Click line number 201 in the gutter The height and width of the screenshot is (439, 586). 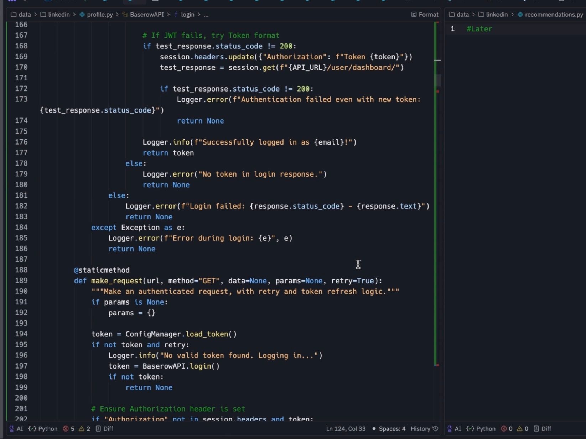click(21, 408)
